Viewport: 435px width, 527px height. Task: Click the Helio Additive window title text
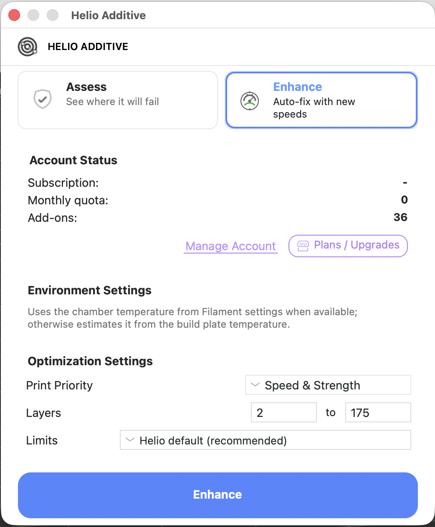click(108, 15)
